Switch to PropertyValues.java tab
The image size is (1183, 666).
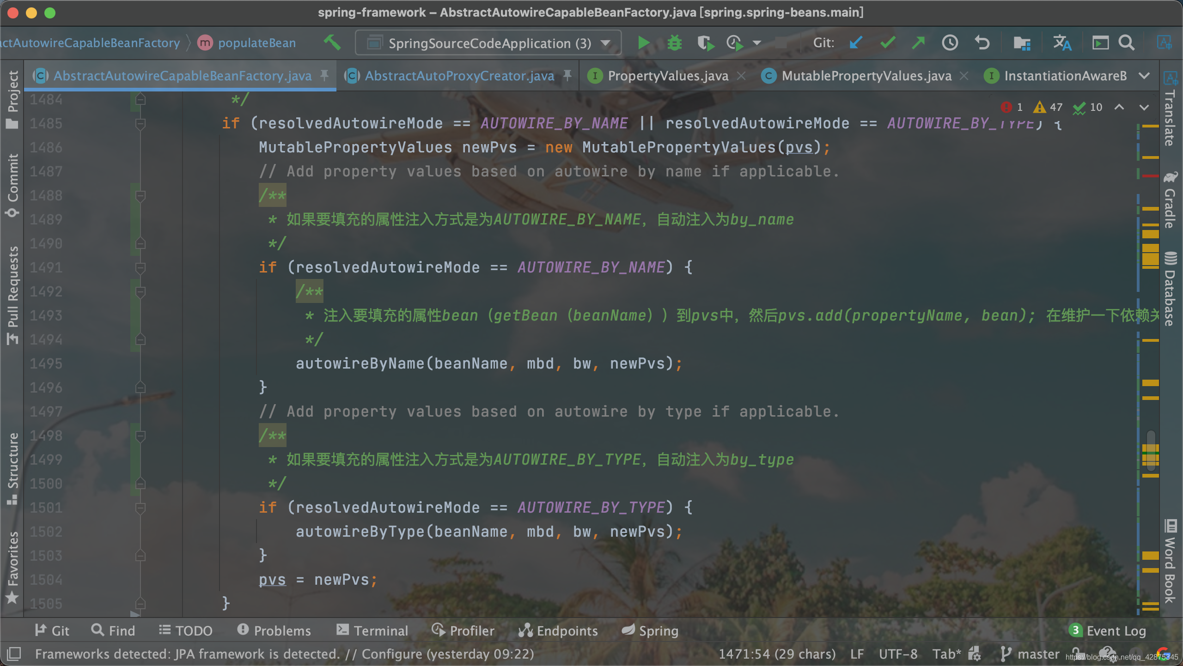pyautogui.click(x=667, y=75)
